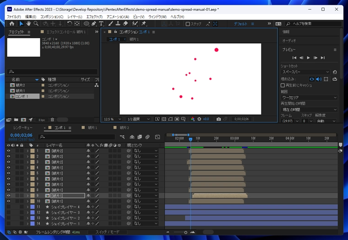Open the エフェクト(T) menu
The image size is (348, 240).
tap(94, 17)
